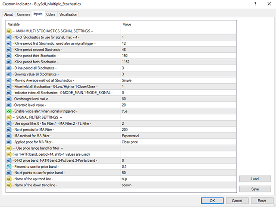Image resolution: width=276 pixels, height=207 pixels.
Task: Edit signal filter value 2
Action: [x=179, y=124]
